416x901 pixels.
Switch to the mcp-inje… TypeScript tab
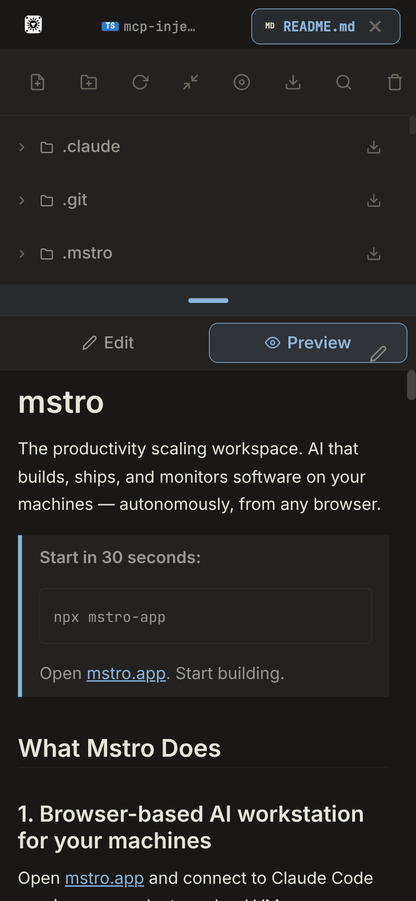(149, 26)
